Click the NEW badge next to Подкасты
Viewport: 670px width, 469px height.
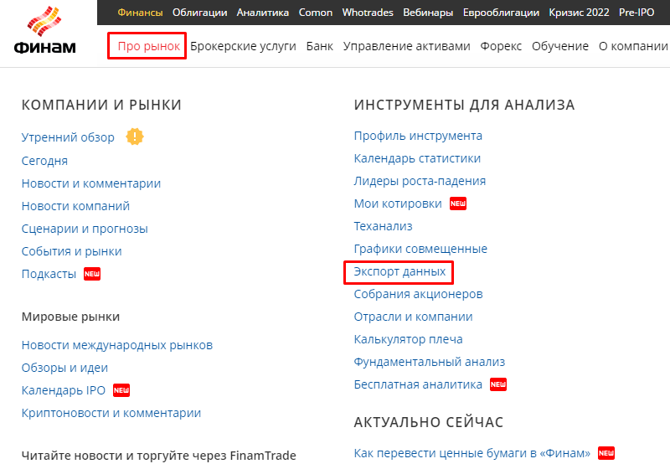click(x=92, y=274)
